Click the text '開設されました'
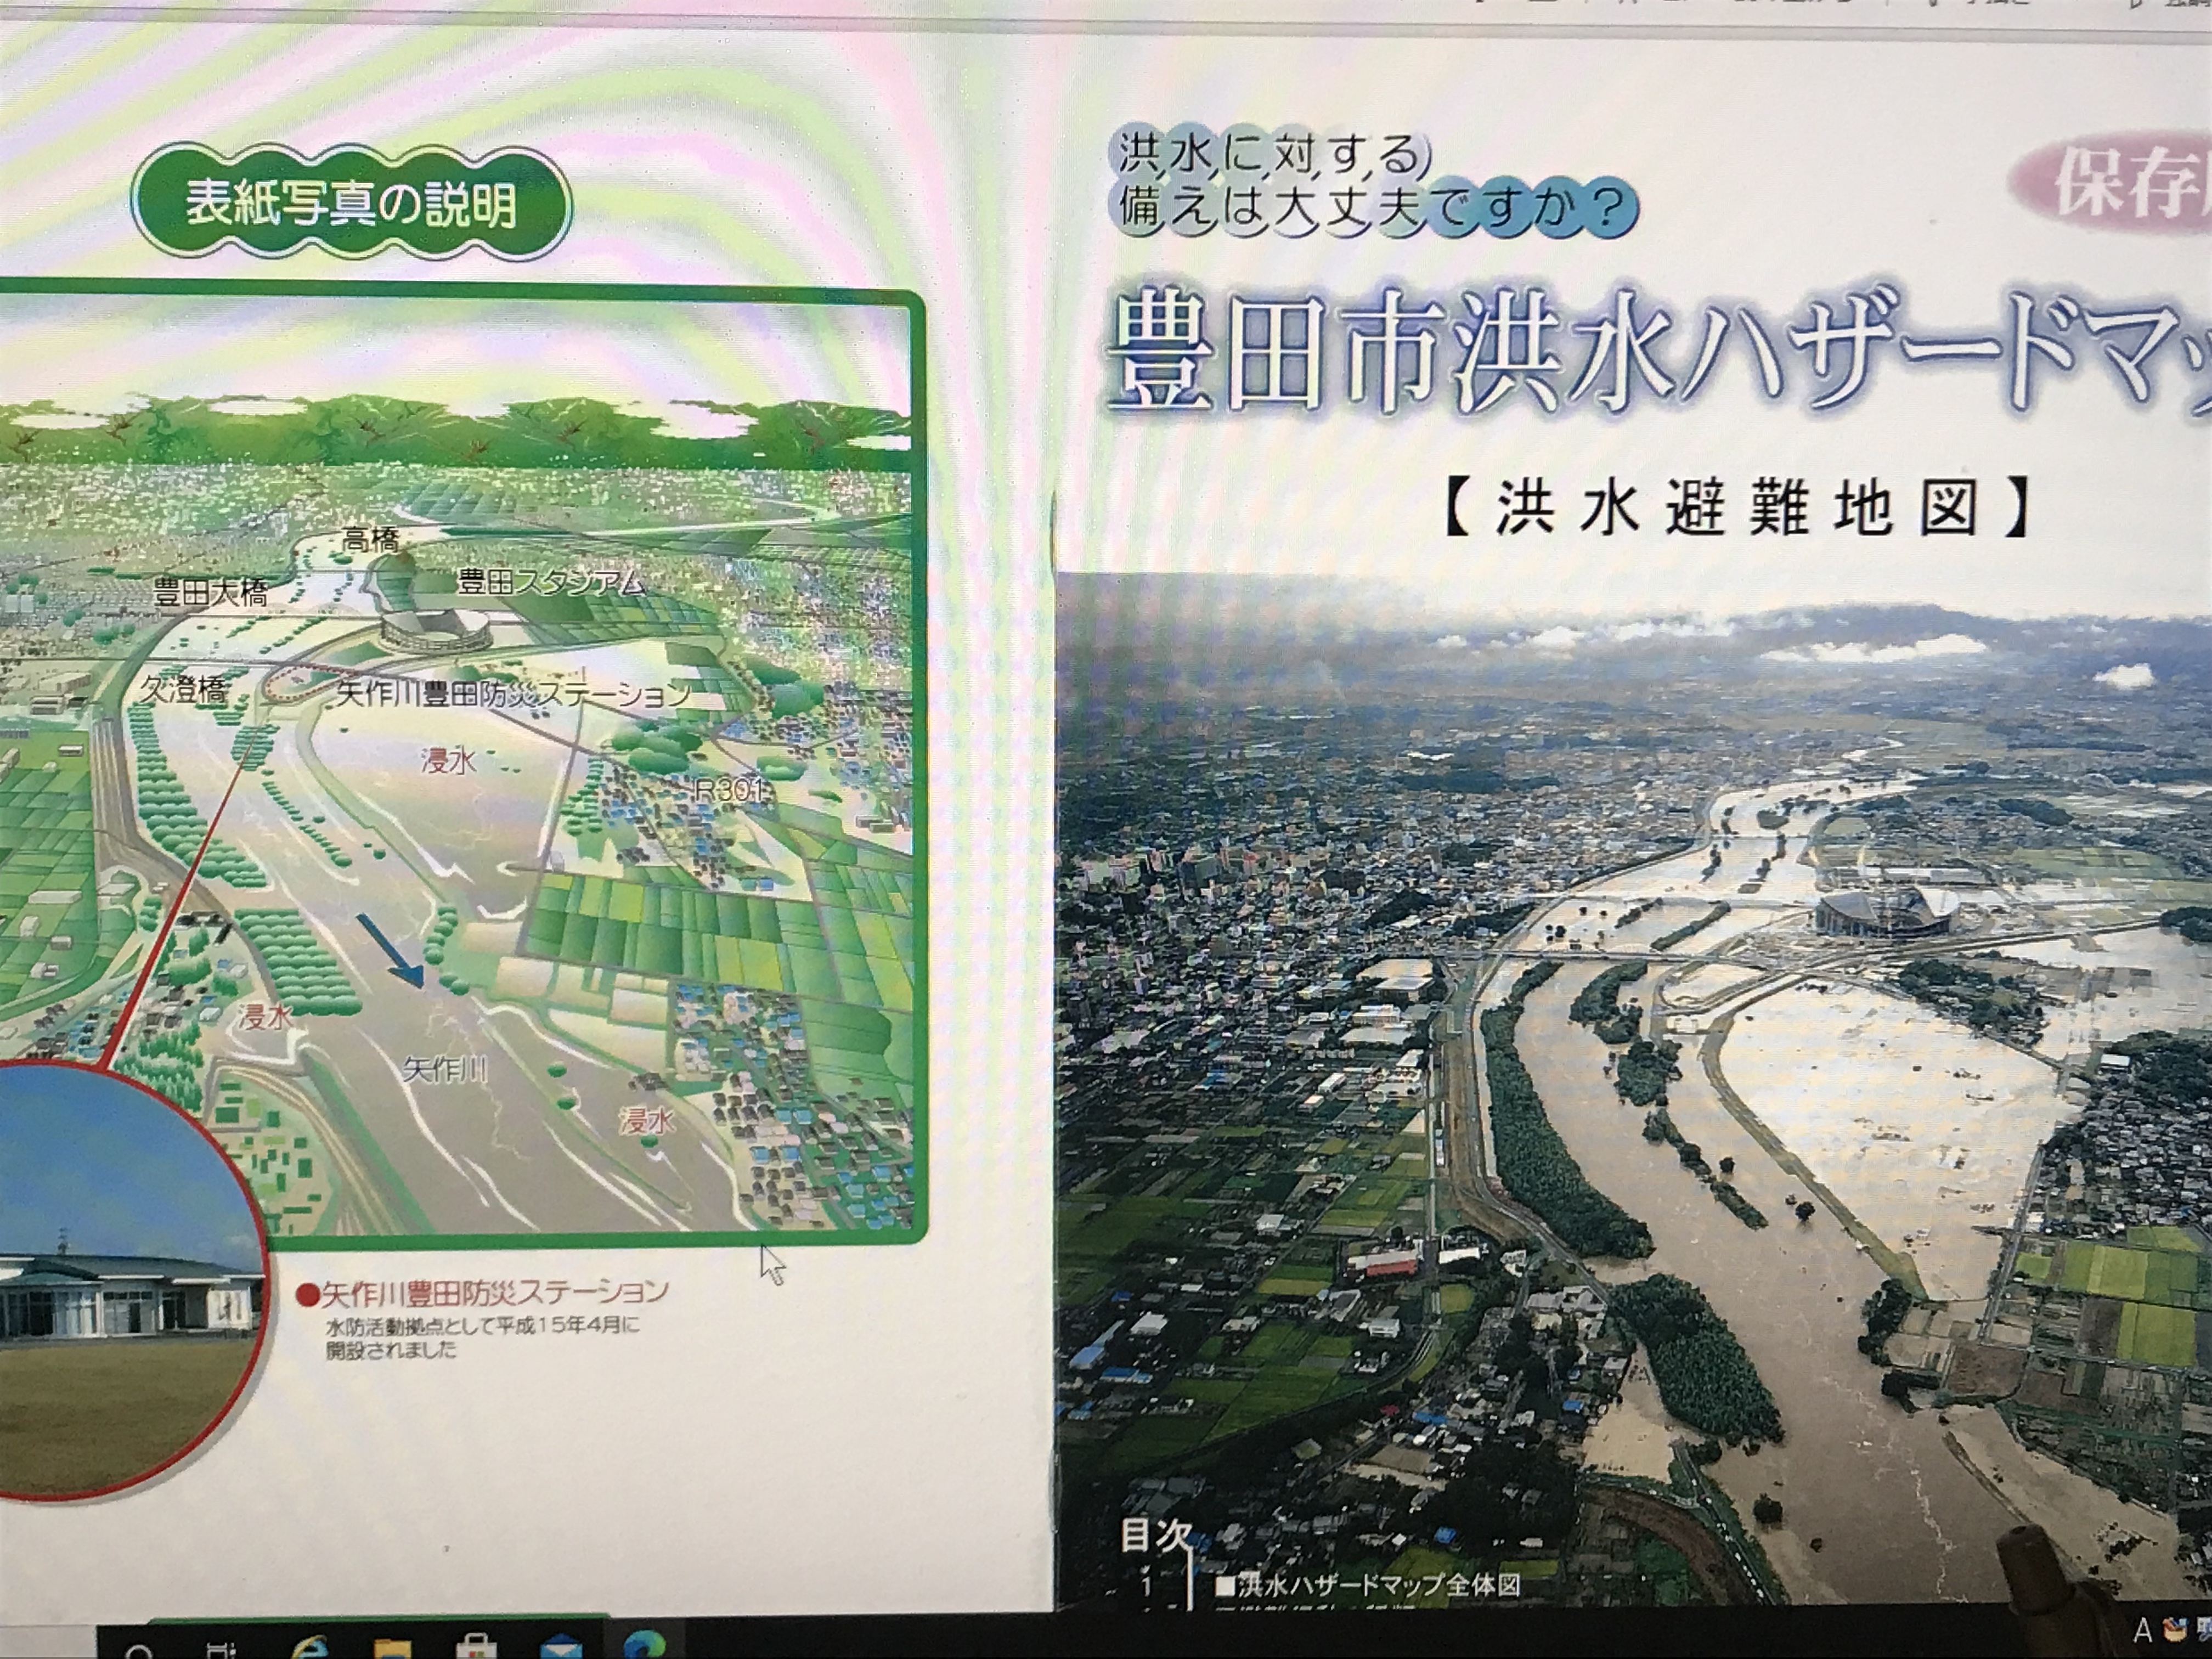 tap(392, 1350)
